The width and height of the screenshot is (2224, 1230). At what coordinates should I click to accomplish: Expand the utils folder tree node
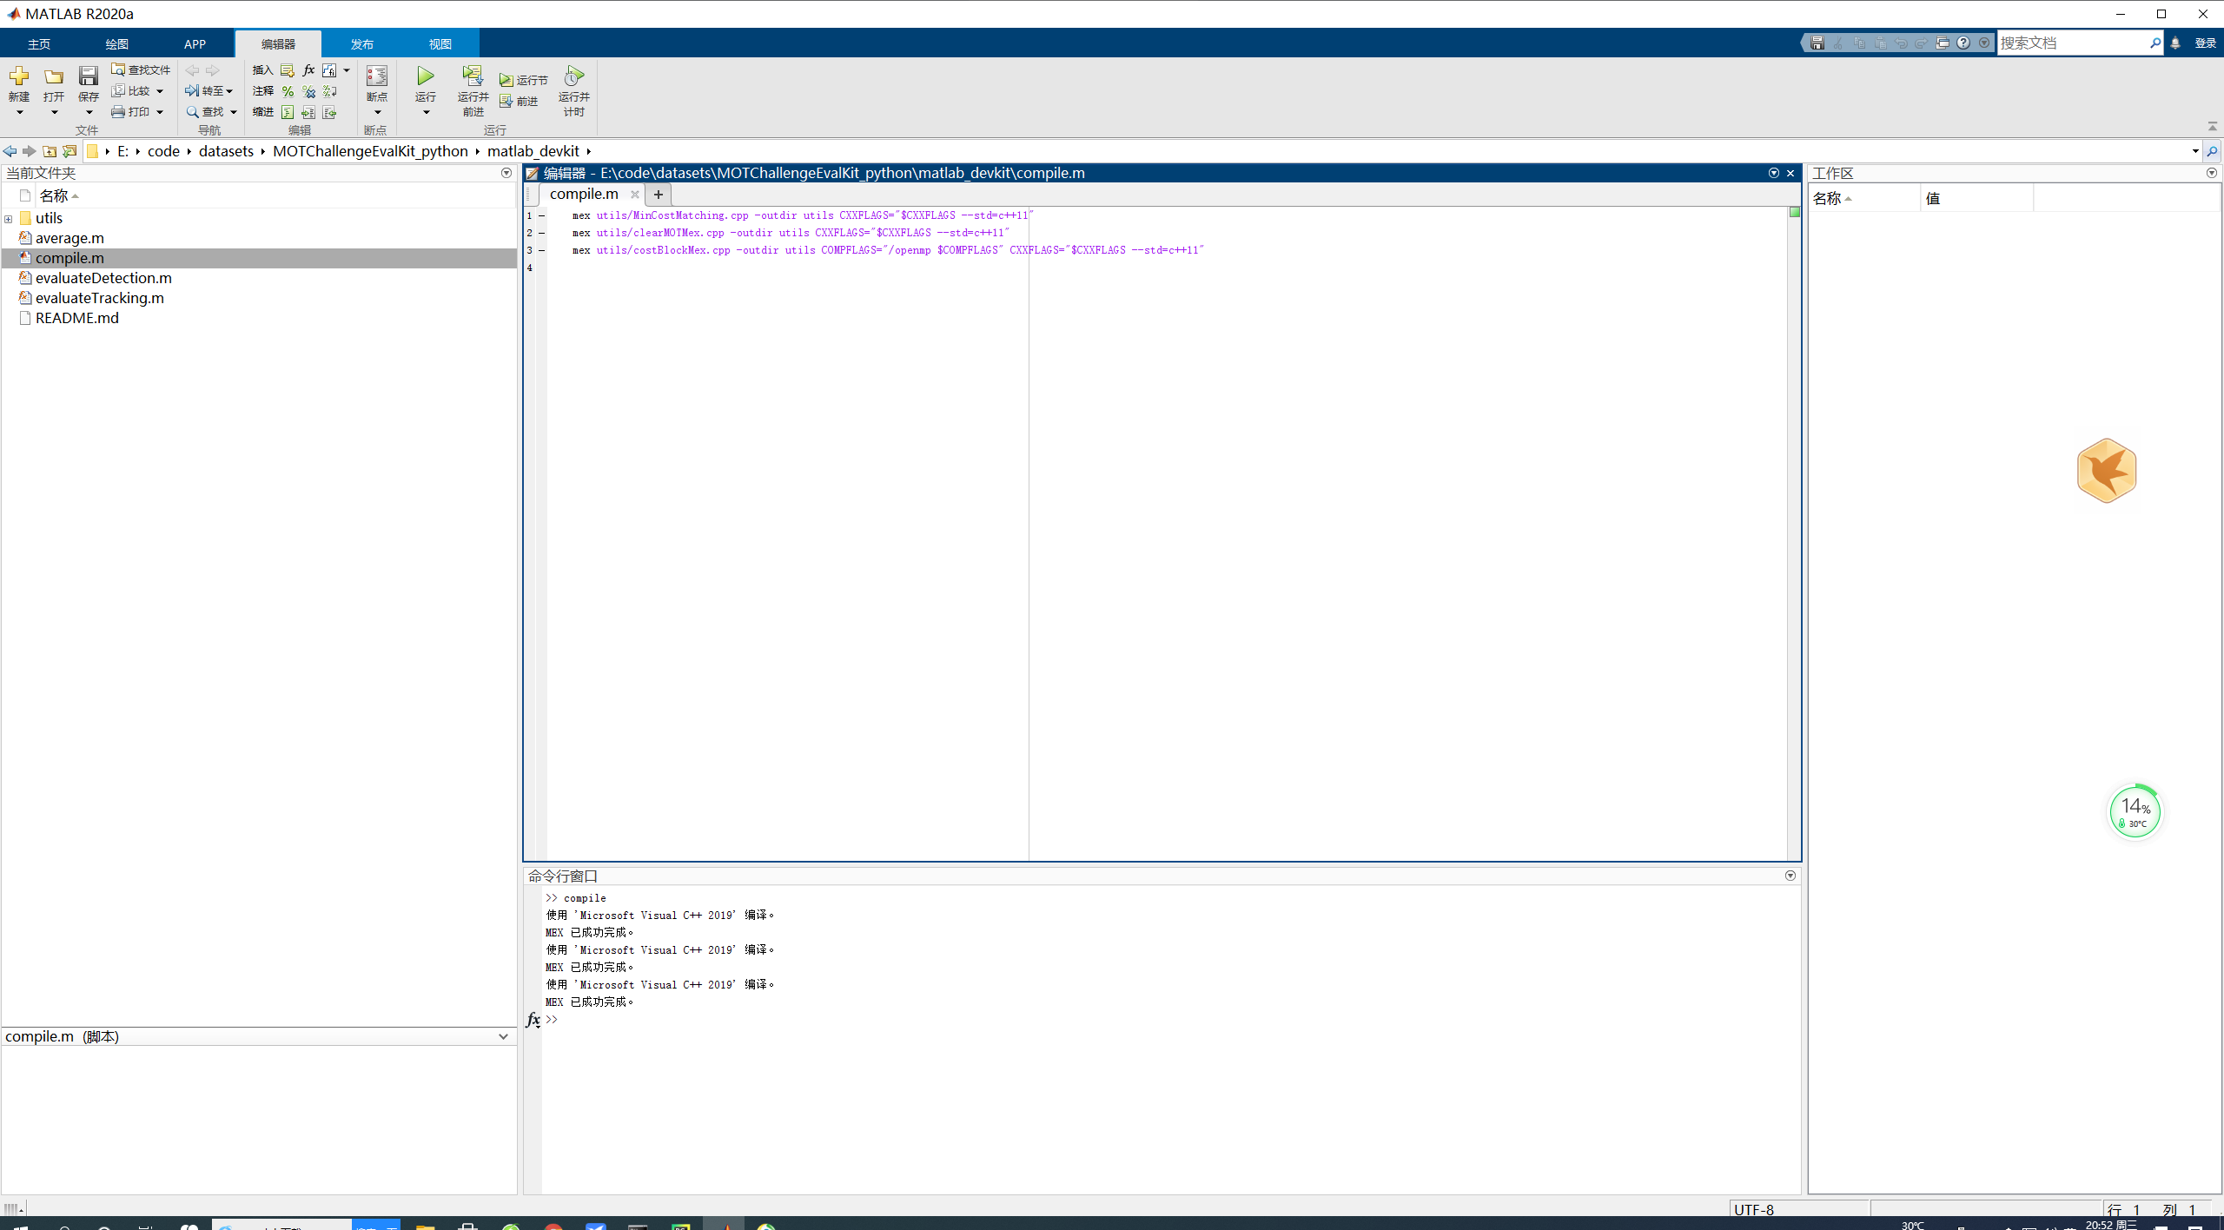9,219
